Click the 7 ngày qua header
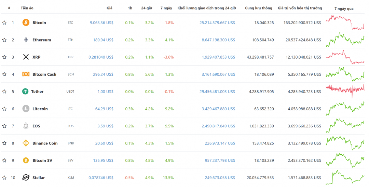This screenshot has height=187, width=369. [x=344, y=9]
